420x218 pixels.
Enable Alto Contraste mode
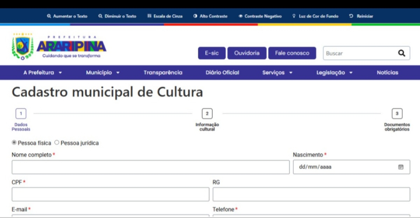tap(210, 16)
